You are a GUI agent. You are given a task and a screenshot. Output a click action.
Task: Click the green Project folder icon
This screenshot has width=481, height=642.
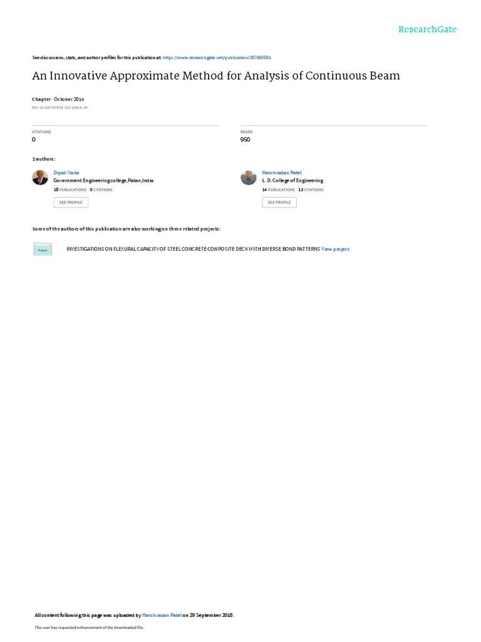pyautogui.click(x=43, y=249)
